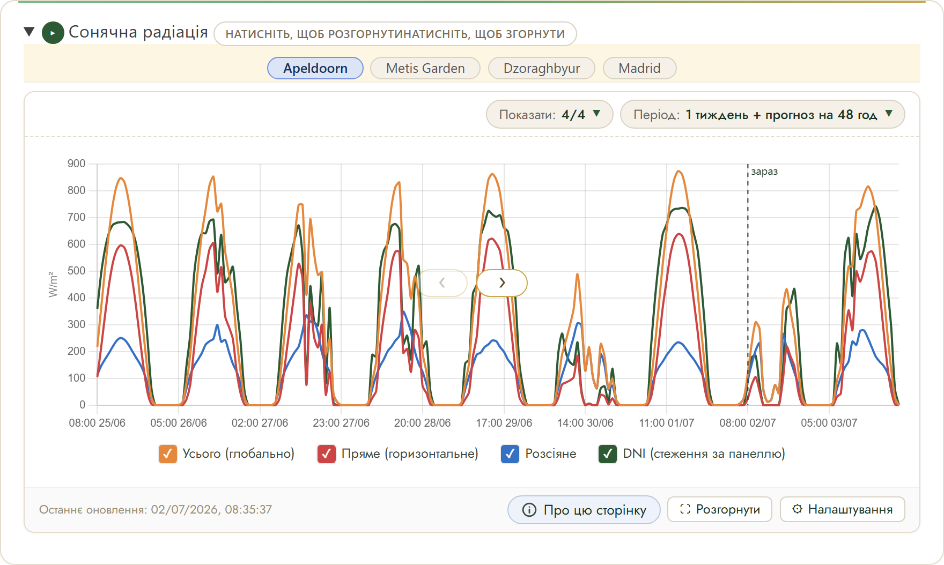Click axis label 23:00 27/06
This screenshot has height=565, width=944.
[341, 423]
